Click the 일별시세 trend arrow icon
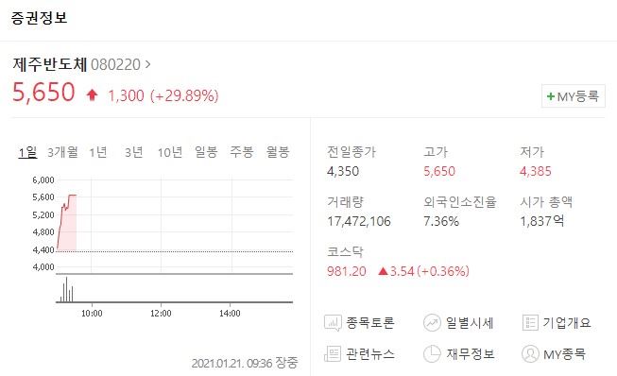The height and width of the screenshot is (376, 617). pos(432,323)
